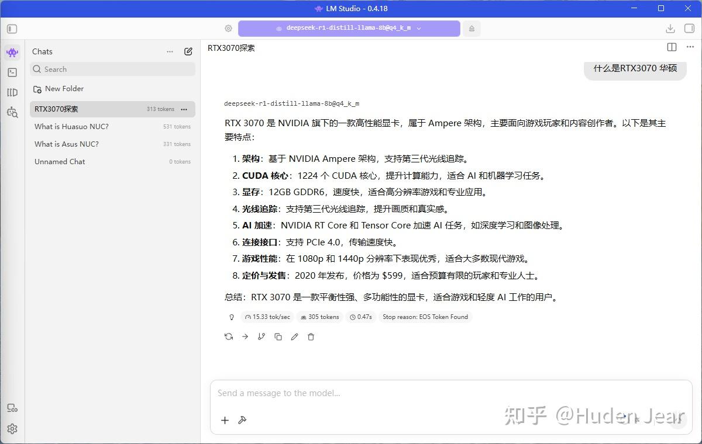Image resolution: width=702 pixels, height=444 pixels.
Task: Click the user message 什么是RTX3070 华硕
Action: (635, 68)
